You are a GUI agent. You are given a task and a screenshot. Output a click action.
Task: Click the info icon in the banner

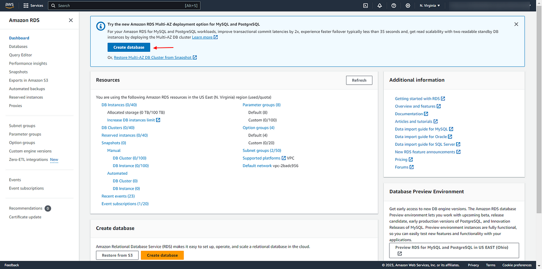(100, 26)
